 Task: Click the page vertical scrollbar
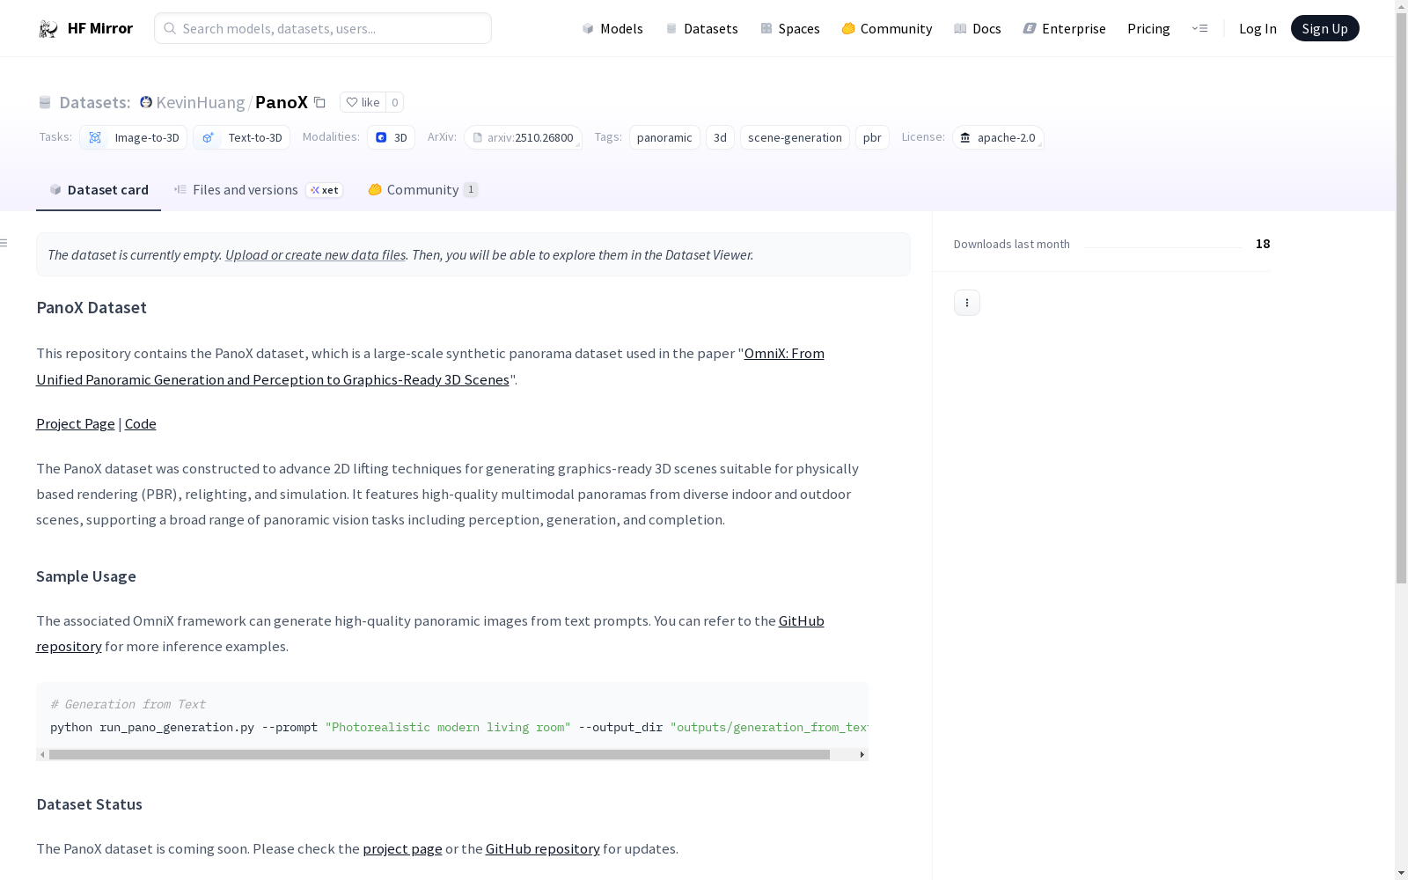1401,299
